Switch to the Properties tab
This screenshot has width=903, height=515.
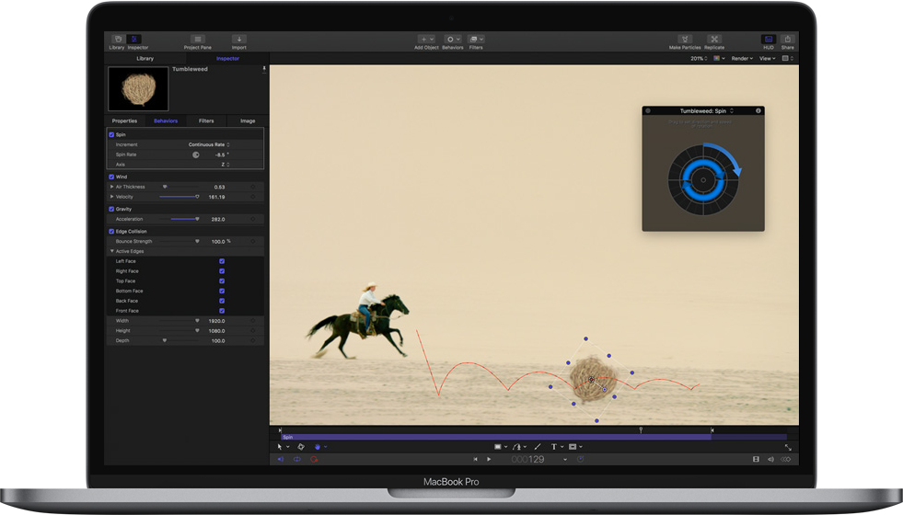[124, 120]
